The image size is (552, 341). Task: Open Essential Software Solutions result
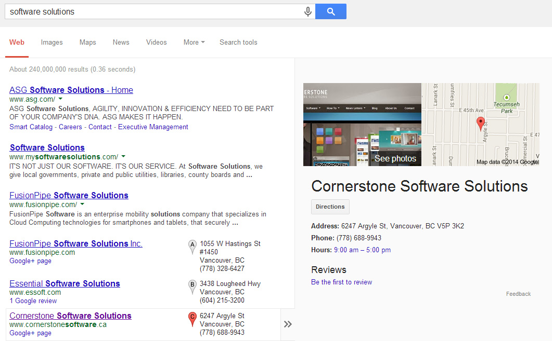pos(65,283)
